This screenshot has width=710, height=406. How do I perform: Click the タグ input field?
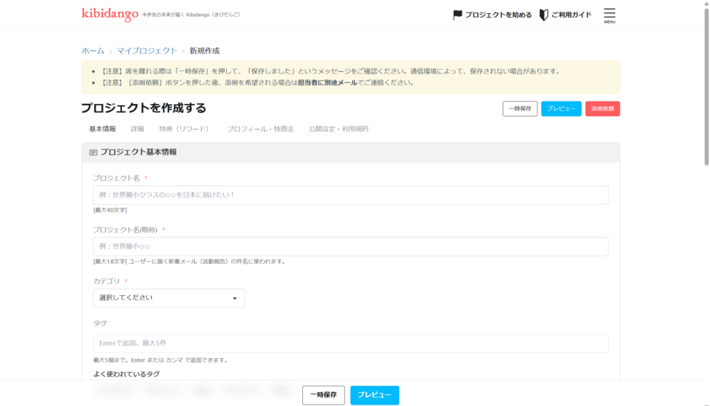click(x=350, y=344)
